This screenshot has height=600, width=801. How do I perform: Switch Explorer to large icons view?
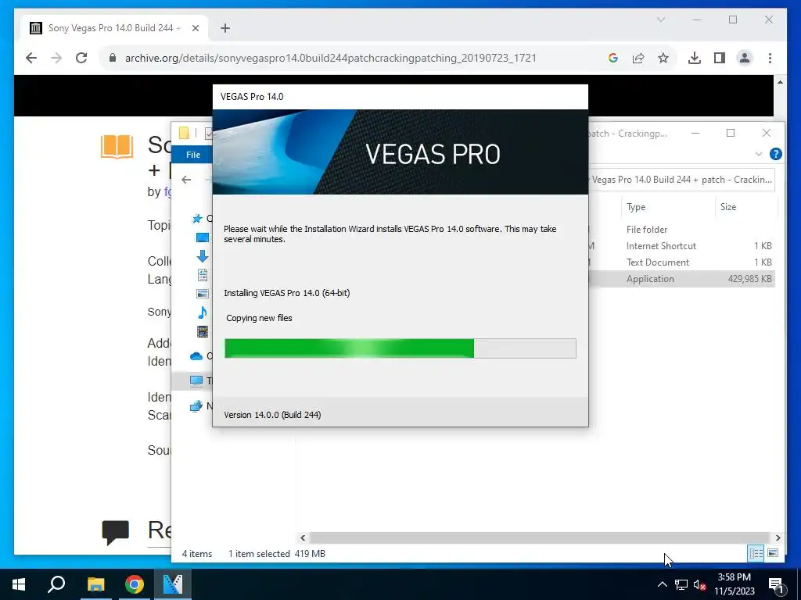coord(773,553)
